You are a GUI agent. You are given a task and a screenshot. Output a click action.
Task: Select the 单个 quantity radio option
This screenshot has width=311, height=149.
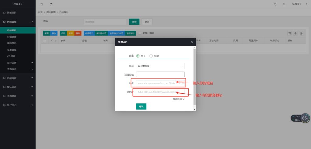[x=138, y=56]
